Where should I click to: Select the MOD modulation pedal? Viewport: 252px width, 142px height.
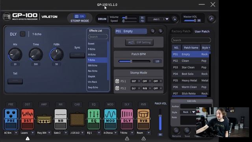[x=110, y=119]
